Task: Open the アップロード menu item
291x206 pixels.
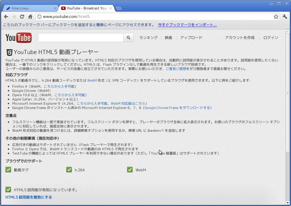Action: tap(191, 38)
